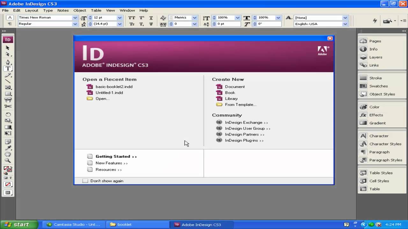Viewport: 408px width, 229px height.
Task: Click the Character Formatting Controls 'A' icon
Action: point(10,17)
